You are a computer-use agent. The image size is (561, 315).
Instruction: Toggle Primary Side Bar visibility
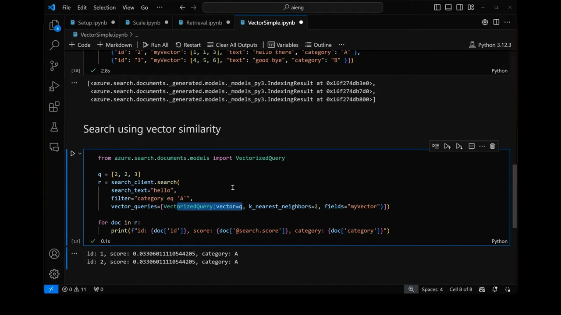click(437, 7)
